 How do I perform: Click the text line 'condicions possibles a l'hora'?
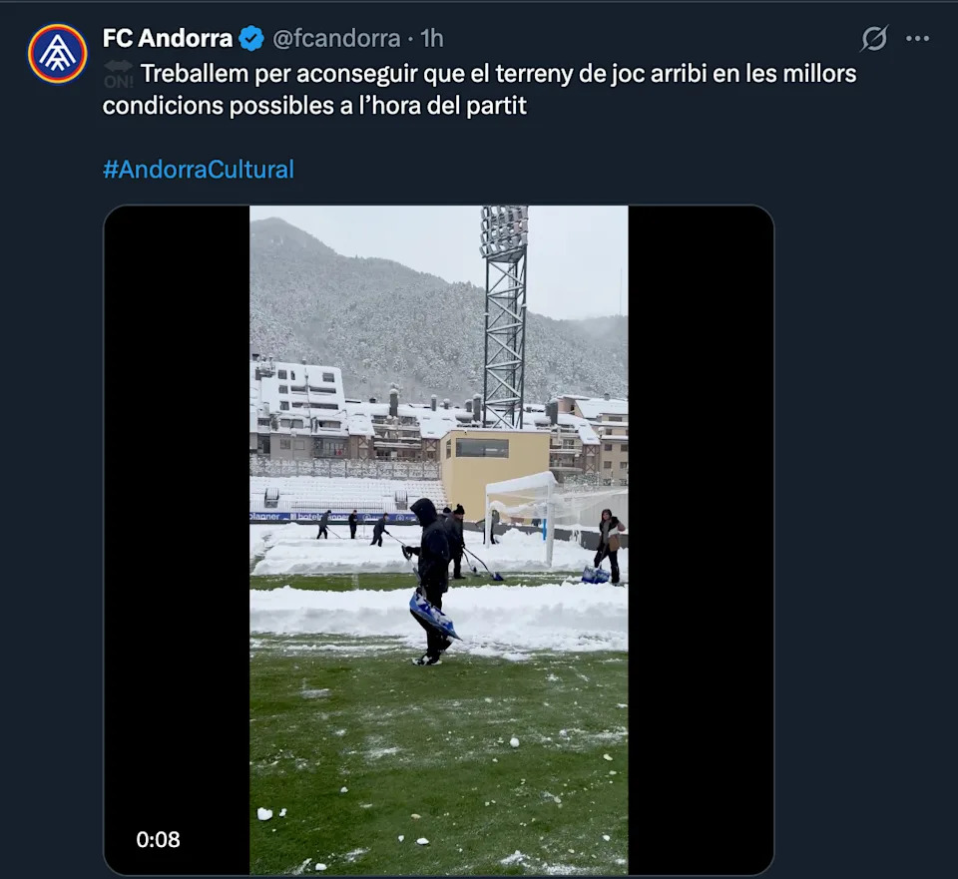click(314, 106)
